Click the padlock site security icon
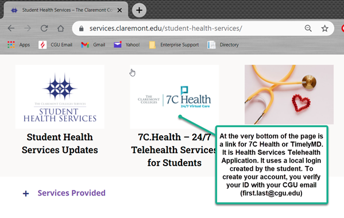 coord(82,29)
